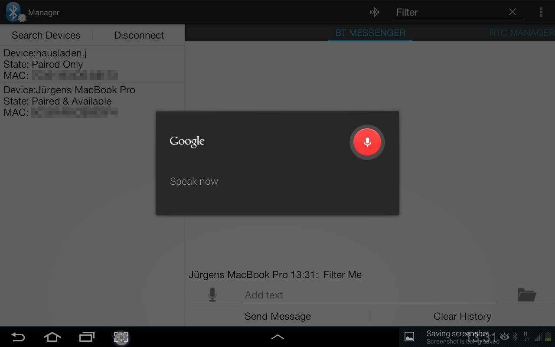Focus the Add text message field
Image resolution: width=555 pixels, height=347 pixels.
pos(369,295)
